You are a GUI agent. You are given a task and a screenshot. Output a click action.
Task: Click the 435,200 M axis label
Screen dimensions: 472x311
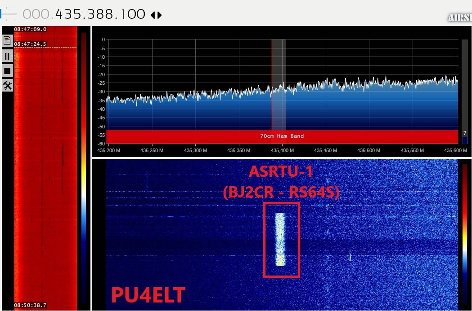(109, 150)
